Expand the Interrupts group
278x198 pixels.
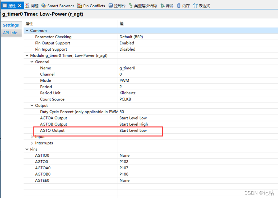pos(32,143)
